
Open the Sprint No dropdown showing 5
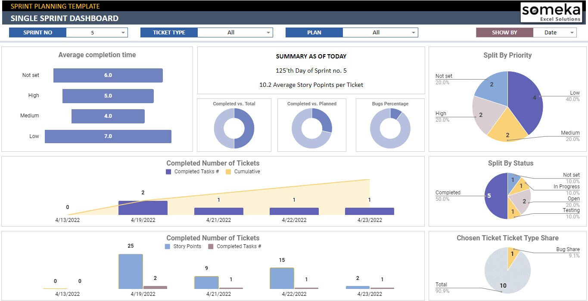pyautogui.click(x=122, y=32)
